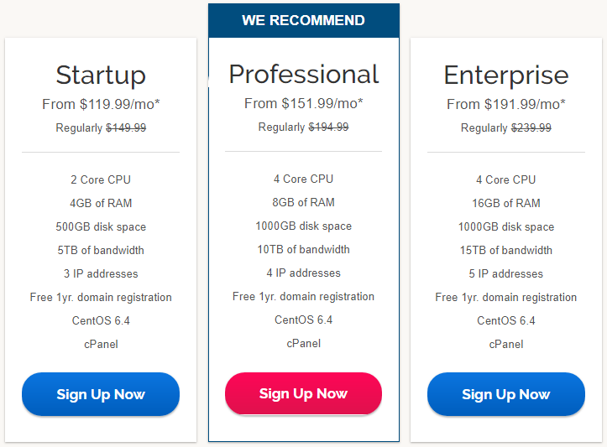Click the 10TB of bandwidth feature
Viewport: 607px width, 447px height.
pos(304,249)
